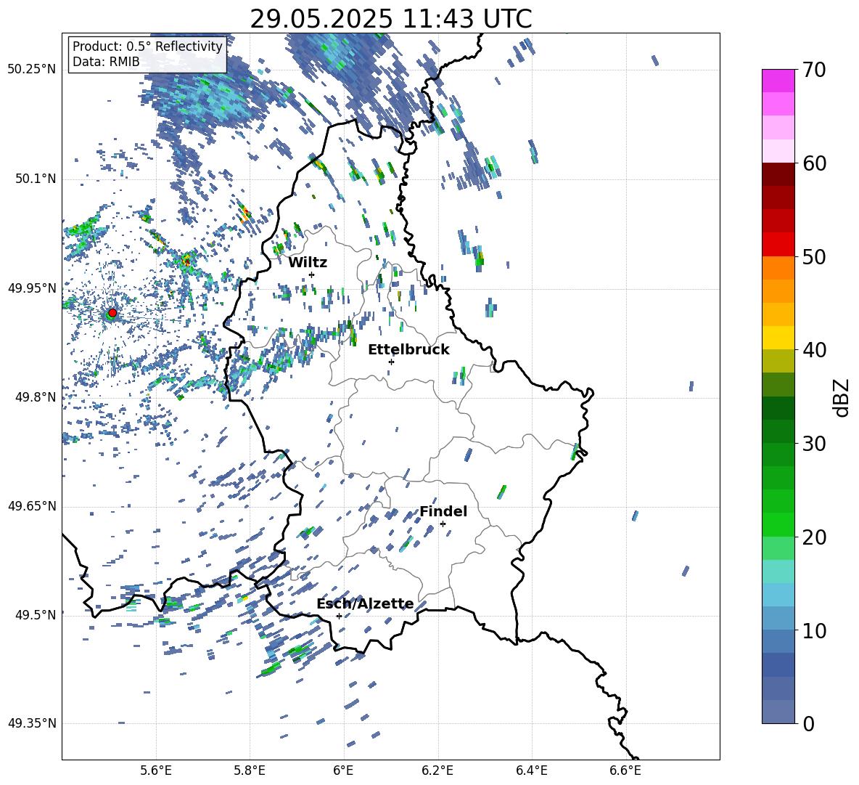This screenshot has height=785, width=859.
Task: Click the red radar location marker
Action: (x=112, y=313)
